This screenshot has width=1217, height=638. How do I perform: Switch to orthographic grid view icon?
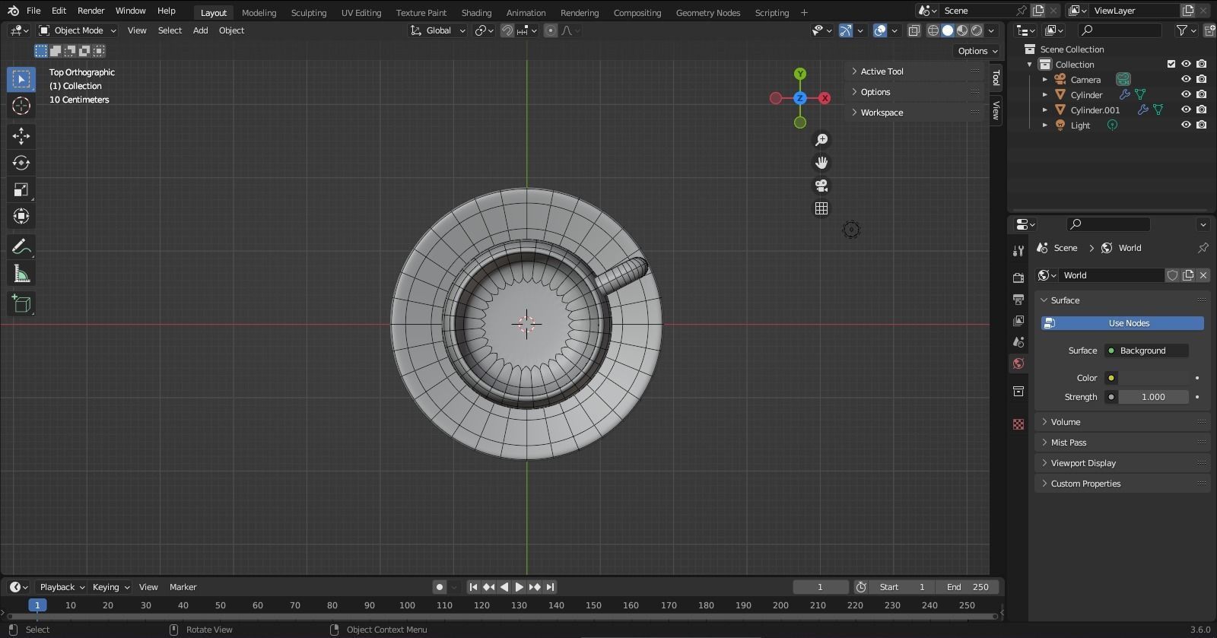point(821,208)
